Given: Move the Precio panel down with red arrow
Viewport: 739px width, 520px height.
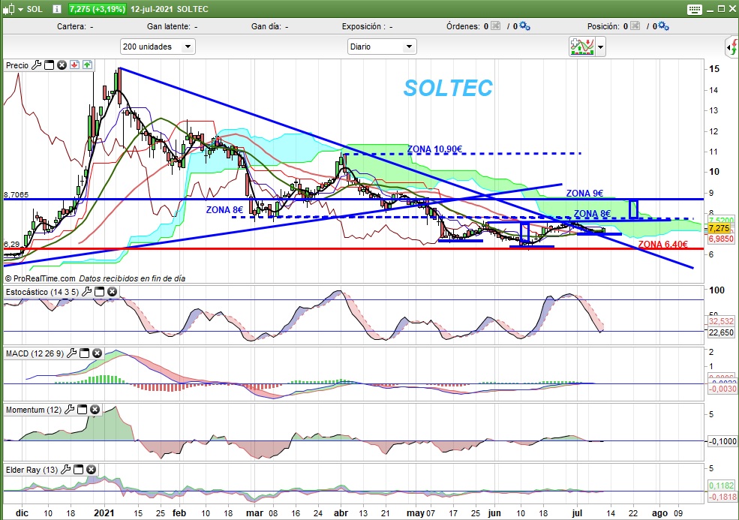Looking at the screenshot, I should click(74, 65).
